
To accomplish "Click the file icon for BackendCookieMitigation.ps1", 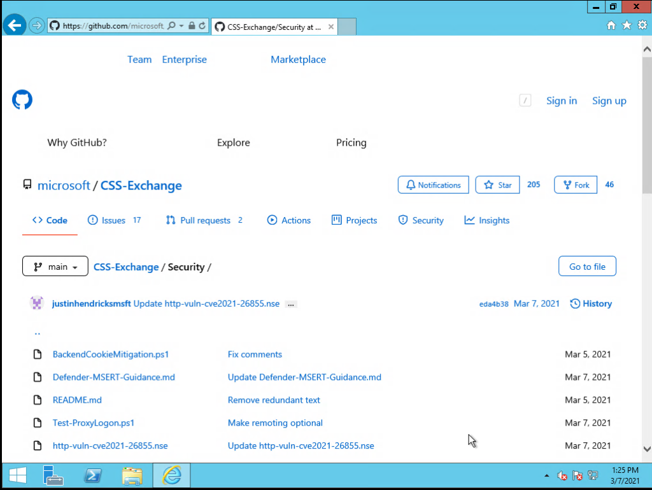I will pyautogui.click(x=38, y=354).
